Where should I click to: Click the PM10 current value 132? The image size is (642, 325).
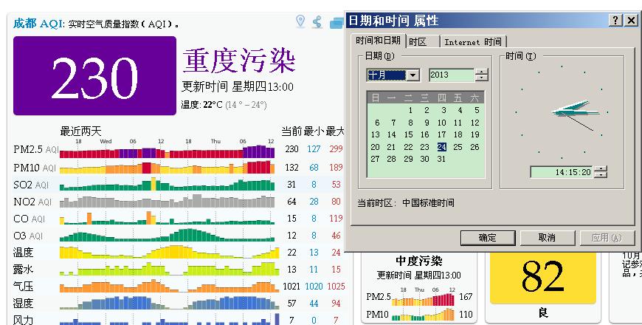tap(291, 167)
